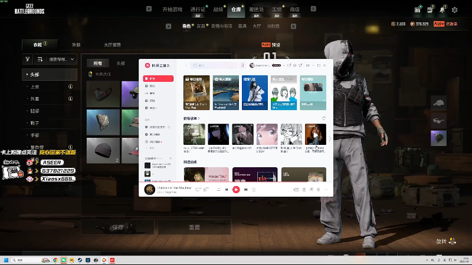Open the play queue list icon
Screen dimensions: 472x265
[x=254, y=190]
